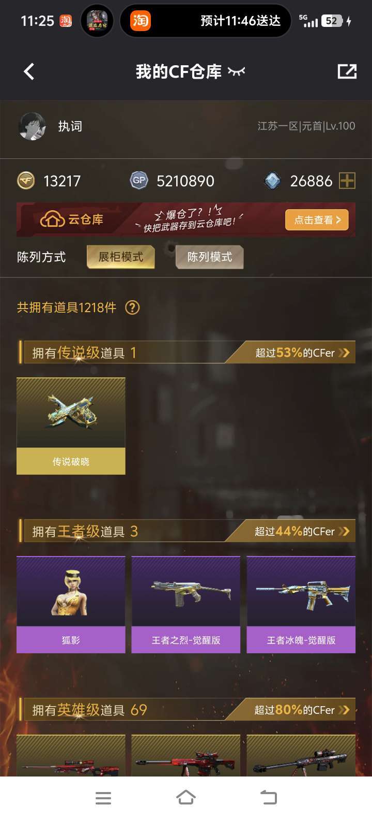Open the 传说破晓 weapon card
Image resolution: width=372 pixels, height=820 pixels.
71,426
